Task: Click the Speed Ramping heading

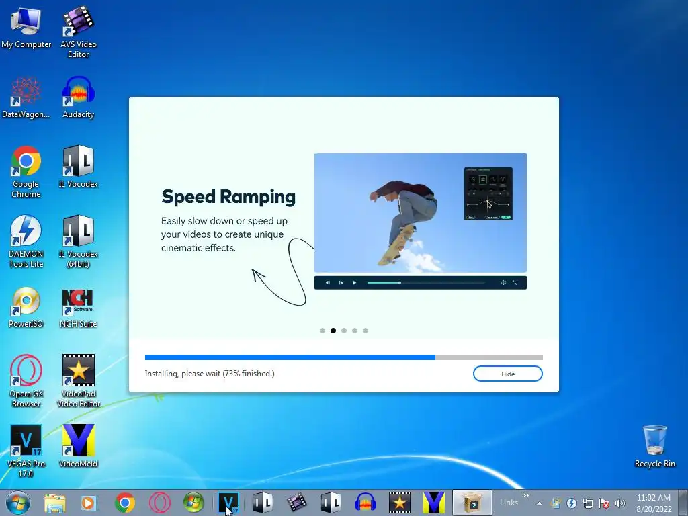Action: point(228,197)
